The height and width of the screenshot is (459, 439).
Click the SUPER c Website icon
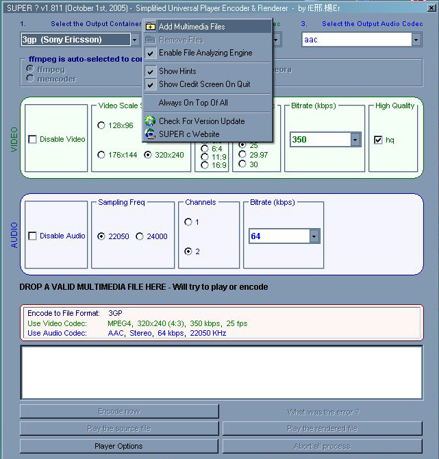coord(151,134)
